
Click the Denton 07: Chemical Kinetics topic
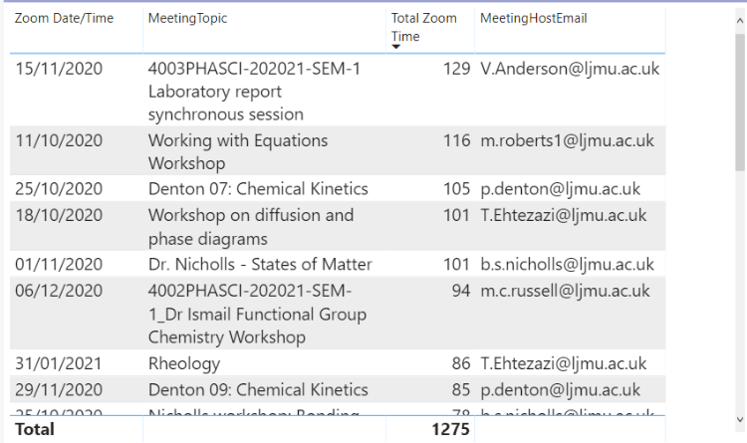click(258, 189)
